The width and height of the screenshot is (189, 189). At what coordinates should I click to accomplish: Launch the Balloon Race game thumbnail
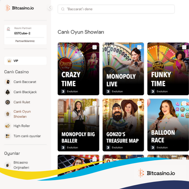168,125
